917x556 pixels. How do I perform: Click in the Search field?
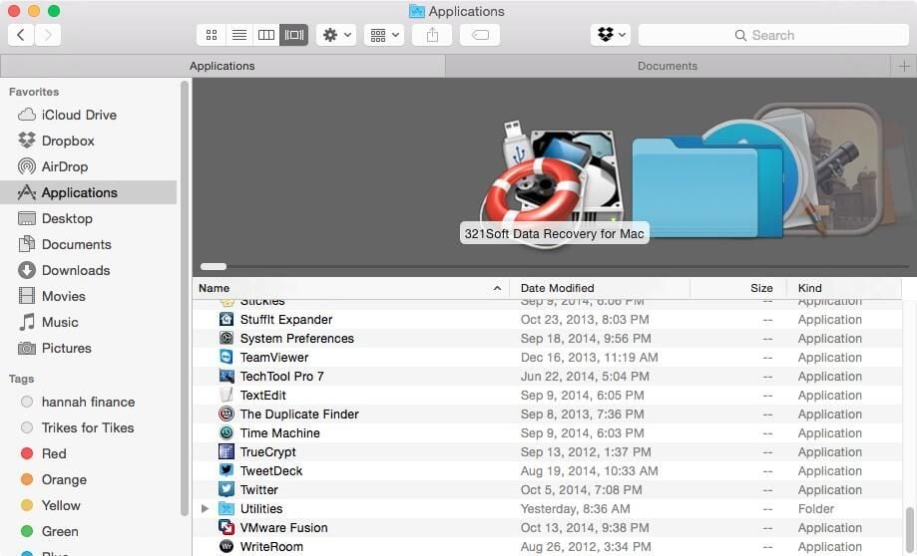pos(773,35)
